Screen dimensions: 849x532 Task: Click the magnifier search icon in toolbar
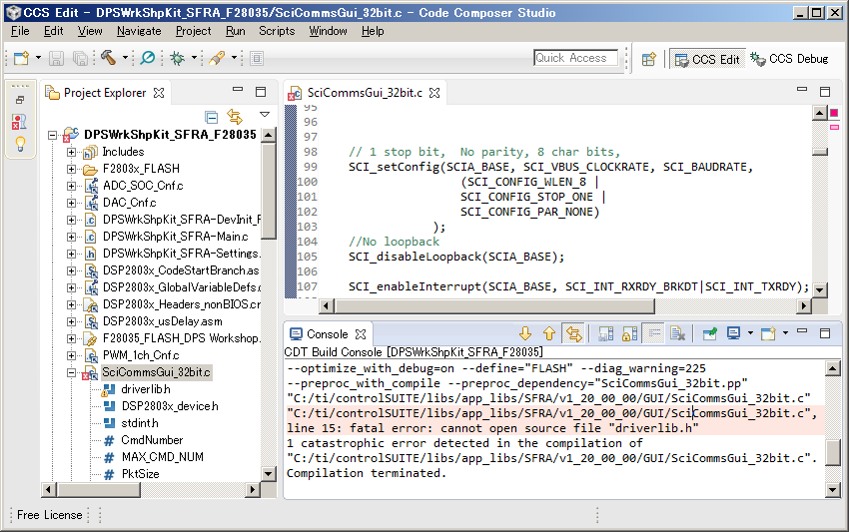pyautogui.click(x=147, y=57)
